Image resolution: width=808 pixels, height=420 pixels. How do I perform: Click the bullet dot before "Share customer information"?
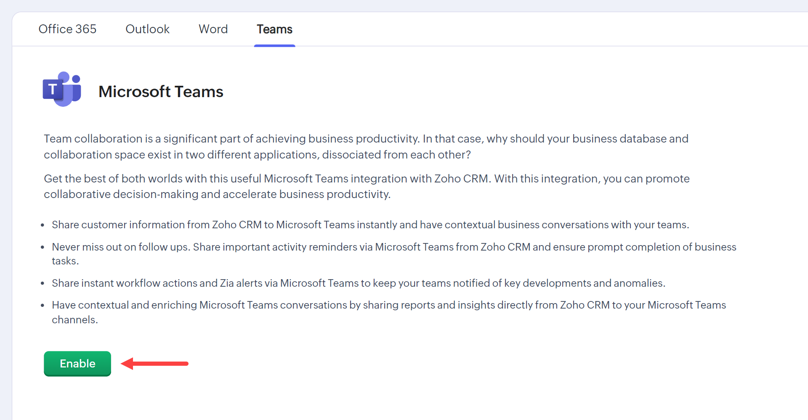(x=43, y=225)
